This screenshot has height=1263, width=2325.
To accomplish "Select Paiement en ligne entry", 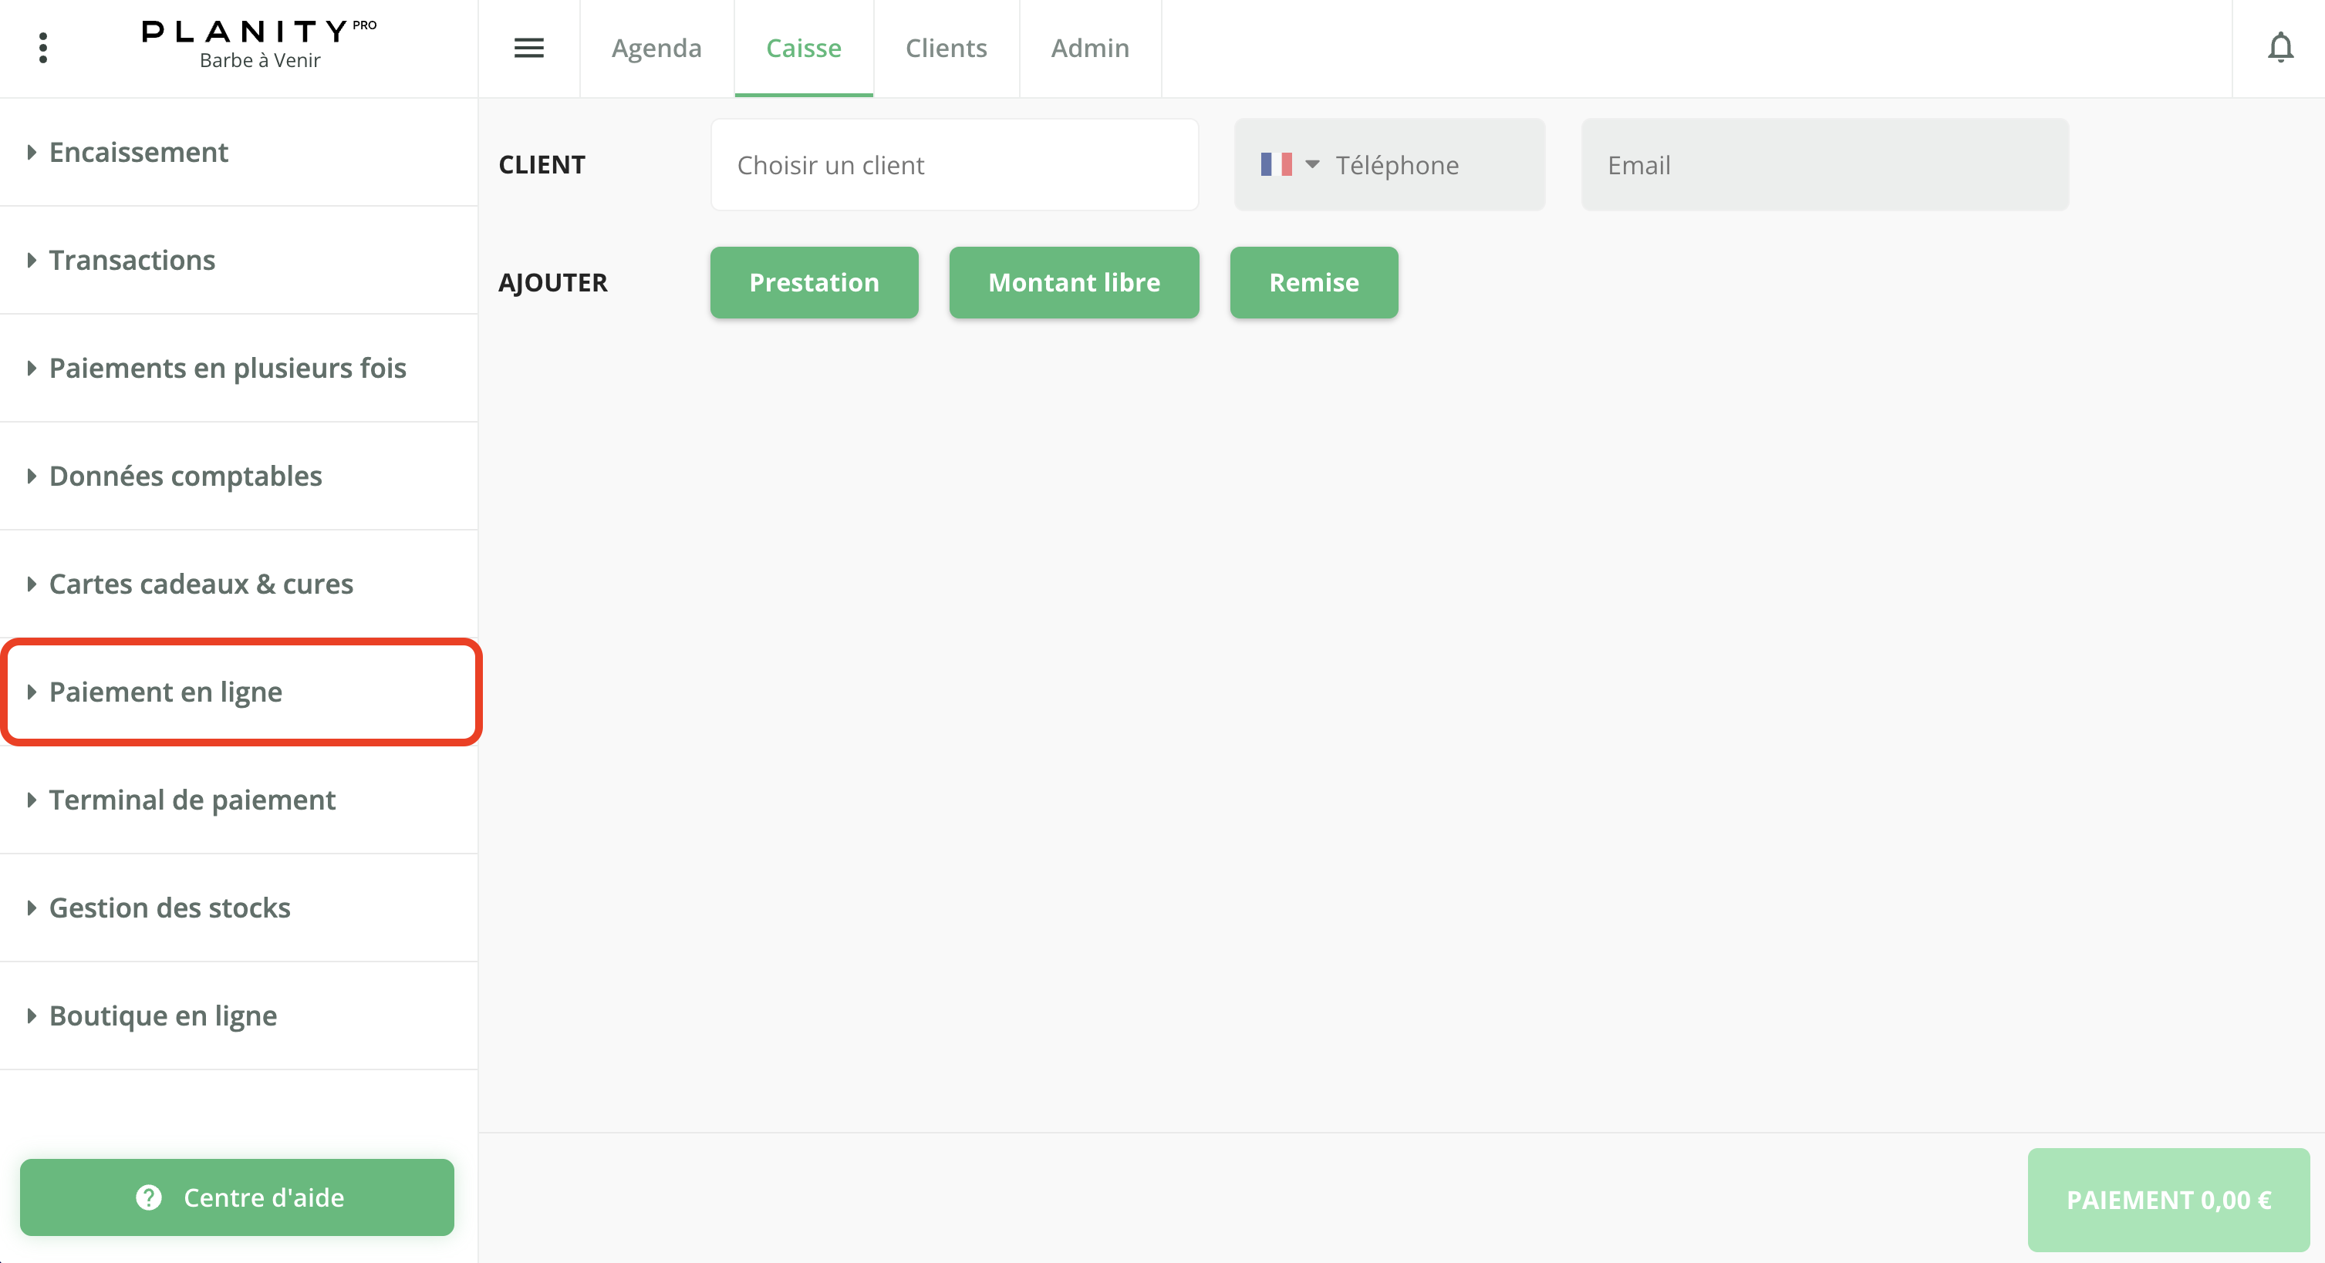I will click(x=165, y=692).
